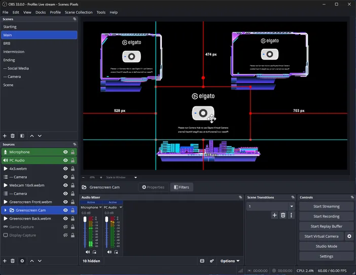Click Start Replay Buffer
The width and height of the screenshot is (356, 275).
(x=326, y=226)
